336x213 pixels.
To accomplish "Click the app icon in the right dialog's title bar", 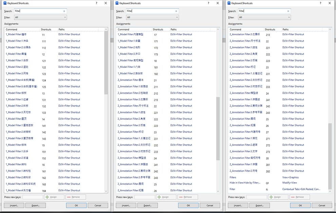I will 229,3.
